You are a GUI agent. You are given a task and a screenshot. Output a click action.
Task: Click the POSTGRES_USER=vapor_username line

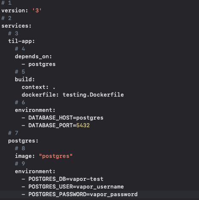pyautogui.click(x=73, y=187)
